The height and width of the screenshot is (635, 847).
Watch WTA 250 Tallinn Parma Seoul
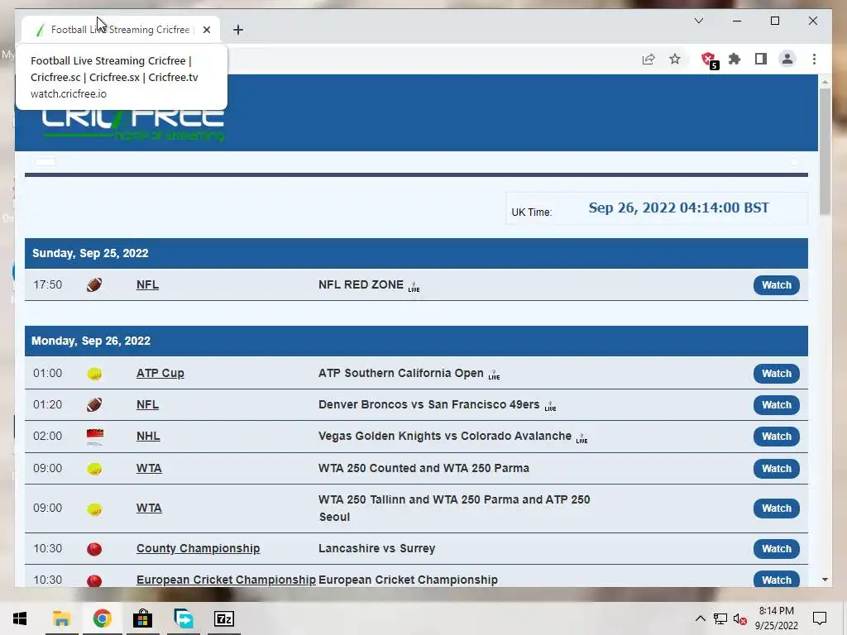tap(776, 508)
